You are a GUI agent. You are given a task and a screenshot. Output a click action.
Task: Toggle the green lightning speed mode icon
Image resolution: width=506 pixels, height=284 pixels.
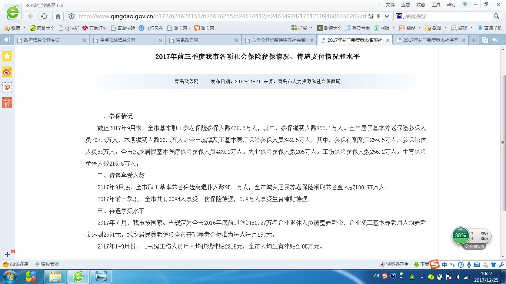(x=378, y=16)
